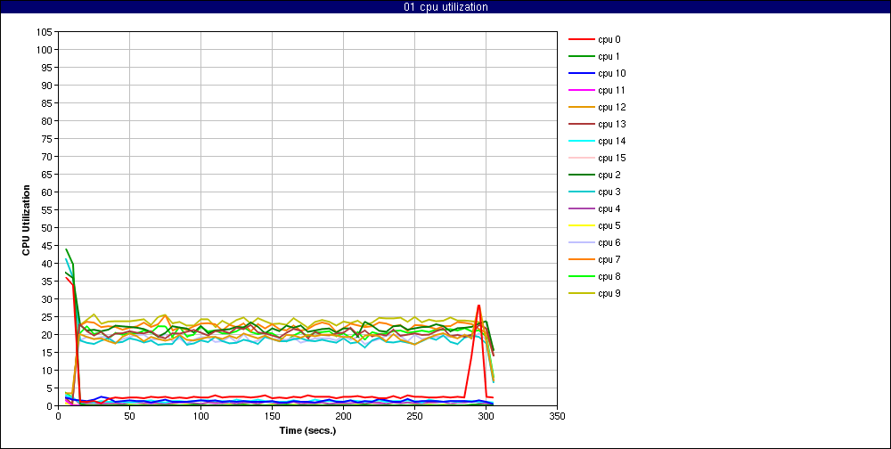Image resolution: width=891 pixels, height=449 pixels.
Task: Click the purple cpu 4 legend line
Action: [581, 208]
